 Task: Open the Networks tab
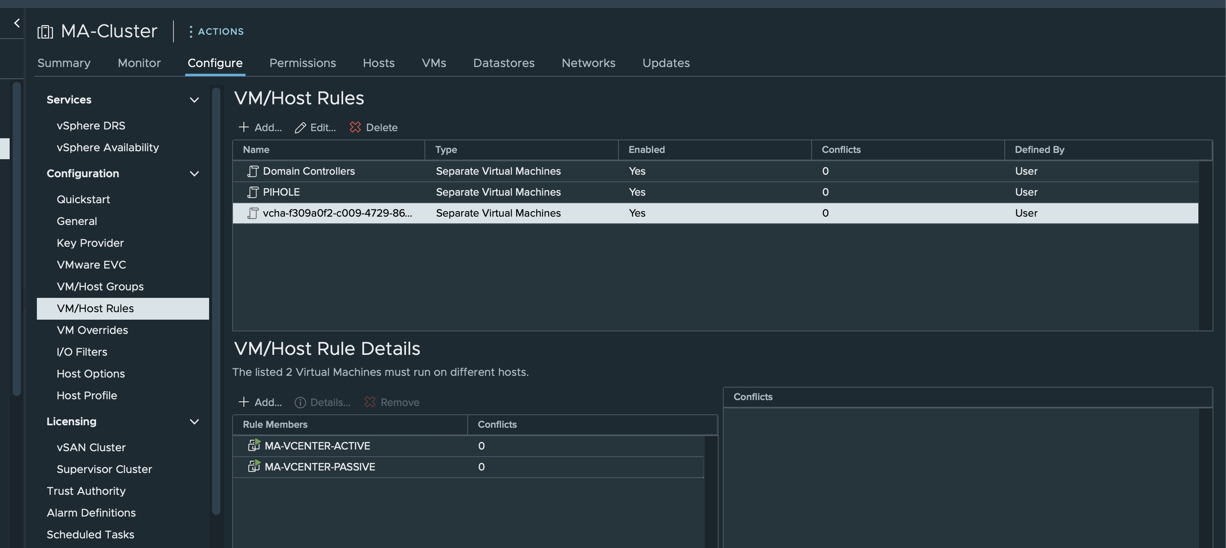588,63
